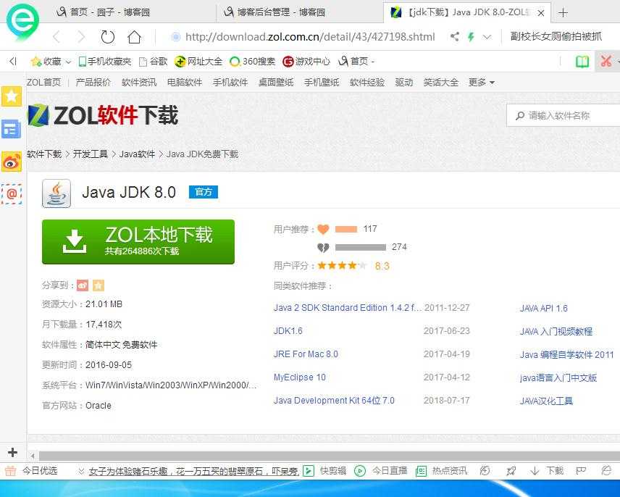Expand the 收藏 dropdown arrow

click(66, 61)
